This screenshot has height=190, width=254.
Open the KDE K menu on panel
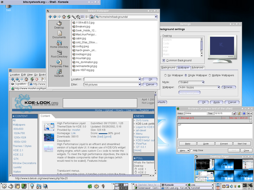click(x=5, y=186)
